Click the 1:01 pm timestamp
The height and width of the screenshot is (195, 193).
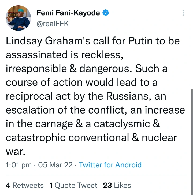18,165
